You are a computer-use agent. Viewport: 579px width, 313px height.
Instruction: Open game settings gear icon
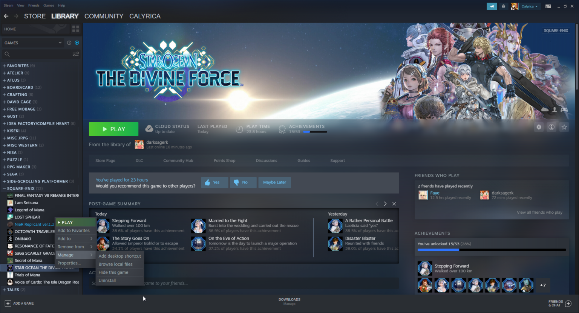(x=539, y=127)
